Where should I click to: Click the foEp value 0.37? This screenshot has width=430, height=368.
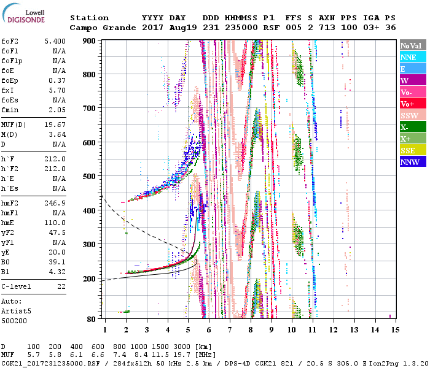click(57, 80)
